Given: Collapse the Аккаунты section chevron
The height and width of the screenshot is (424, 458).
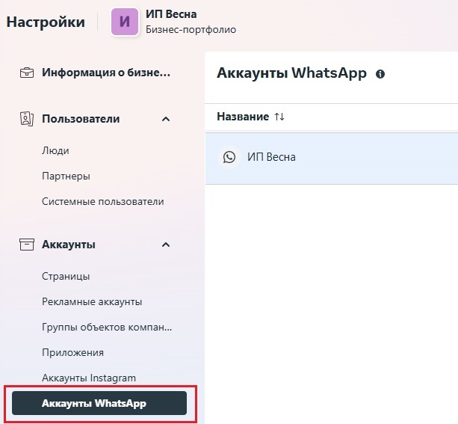Looking at the screenshot, I should [166, 245].
